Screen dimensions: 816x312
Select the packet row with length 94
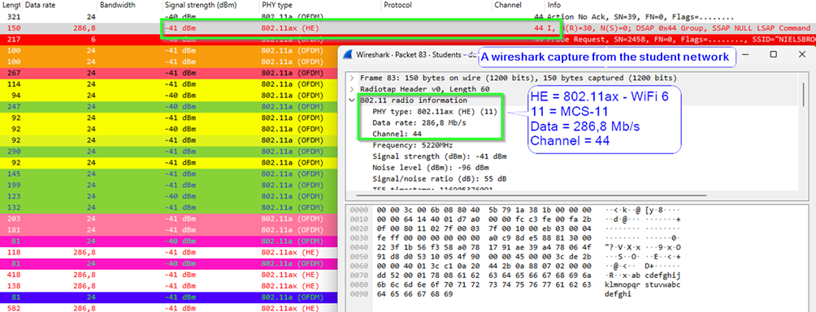(169, 95)
